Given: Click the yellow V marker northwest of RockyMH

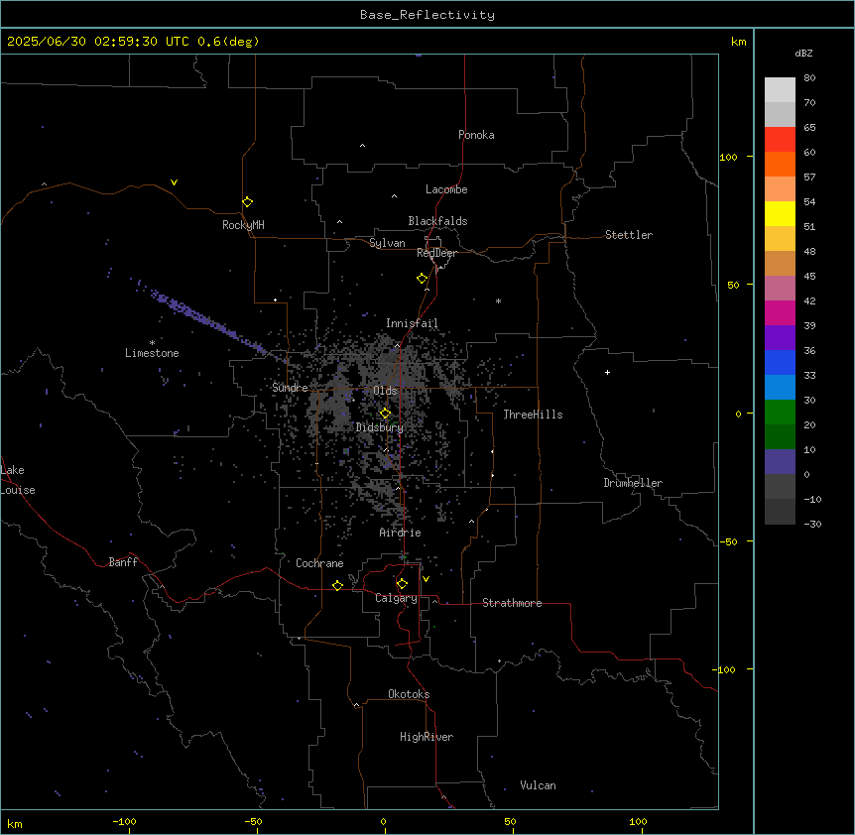Looking at the screenshot, I should [174, 182].
